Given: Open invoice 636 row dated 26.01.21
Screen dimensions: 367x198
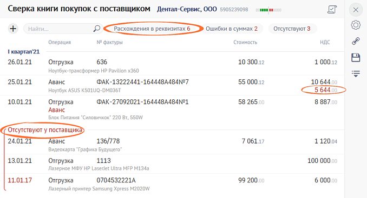Looking at the screenshot, I should (172, 65).
